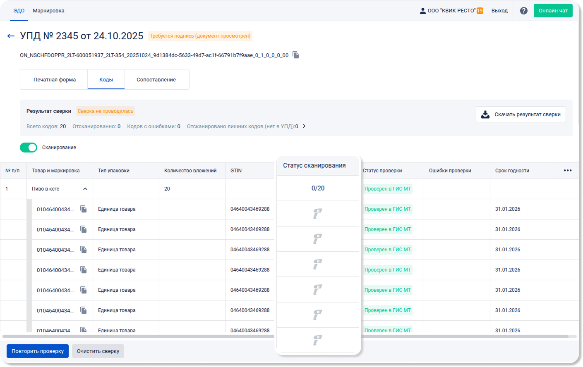Click Очистить сверку button
Screen dimensions: 583x367
point(98,351)
